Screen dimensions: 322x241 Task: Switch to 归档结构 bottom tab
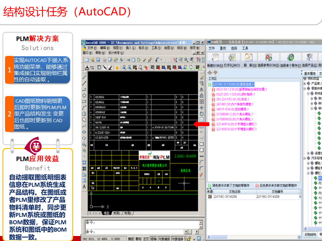[x=310, y=234]
